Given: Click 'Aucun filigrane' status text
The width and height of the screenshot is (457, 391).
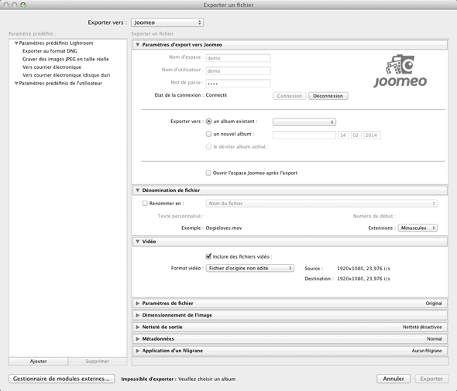Looking at the screenshot, I should point(427,351).
